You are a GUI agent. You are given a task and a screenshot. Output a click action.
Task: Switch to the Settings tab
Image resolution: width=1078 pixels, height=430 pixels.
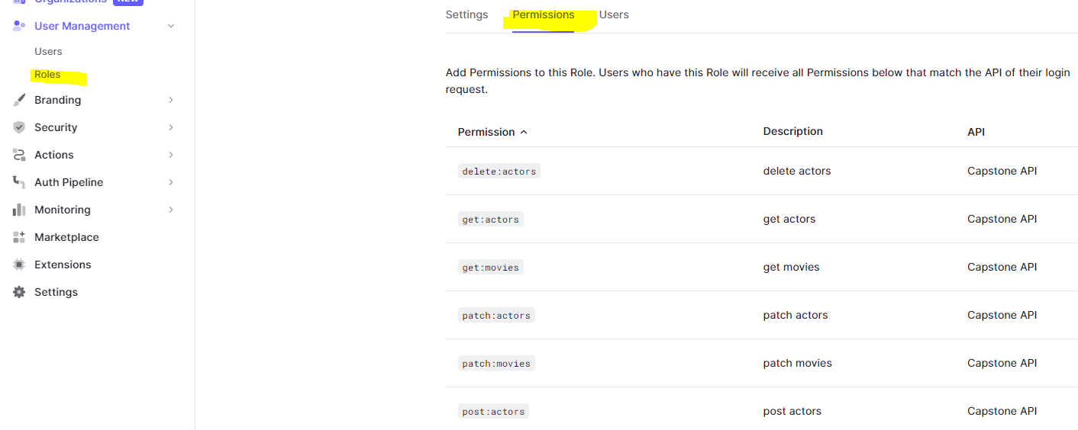(466, 15)
